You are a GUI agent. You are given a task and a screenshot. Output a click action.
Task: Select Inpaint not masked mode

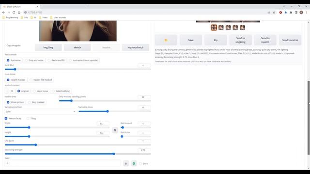(x=41, y=80)
